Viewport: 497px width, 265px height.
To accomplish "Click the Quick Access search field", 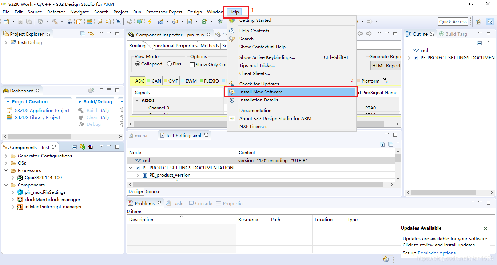I will pos(453,22).
